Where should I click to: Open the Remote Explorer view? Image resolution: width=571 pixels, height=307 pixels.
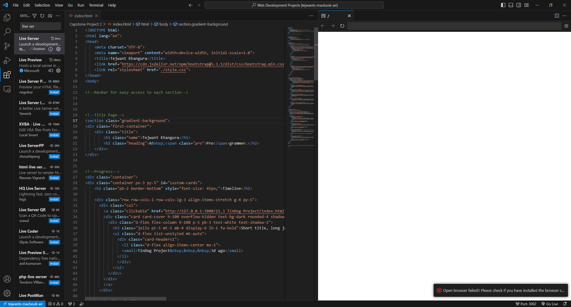(7, 89)
